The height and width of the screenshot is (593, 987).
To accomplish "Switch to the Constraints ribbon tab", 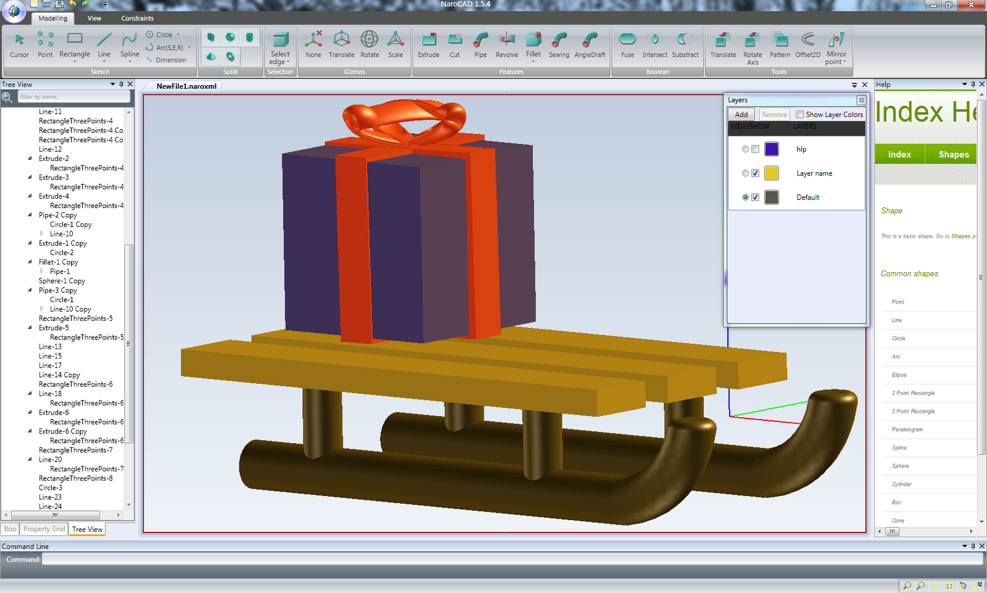I will click(x=138, y=19).
